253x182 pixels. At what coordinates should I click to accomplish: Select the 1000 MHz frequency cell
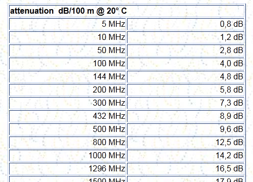67,156
